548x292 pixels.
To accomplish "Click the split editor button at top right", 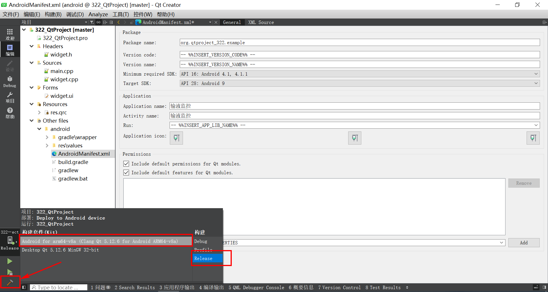I will click(545, 22).
